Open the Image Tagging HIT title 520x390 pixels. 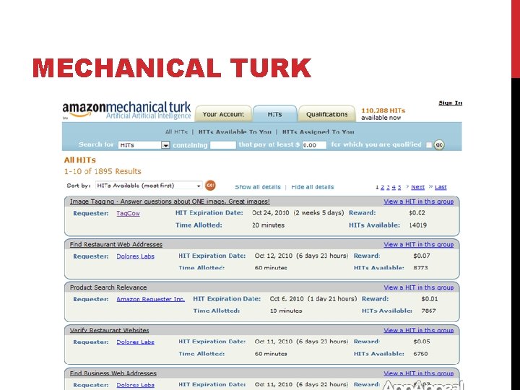point(170,201)
